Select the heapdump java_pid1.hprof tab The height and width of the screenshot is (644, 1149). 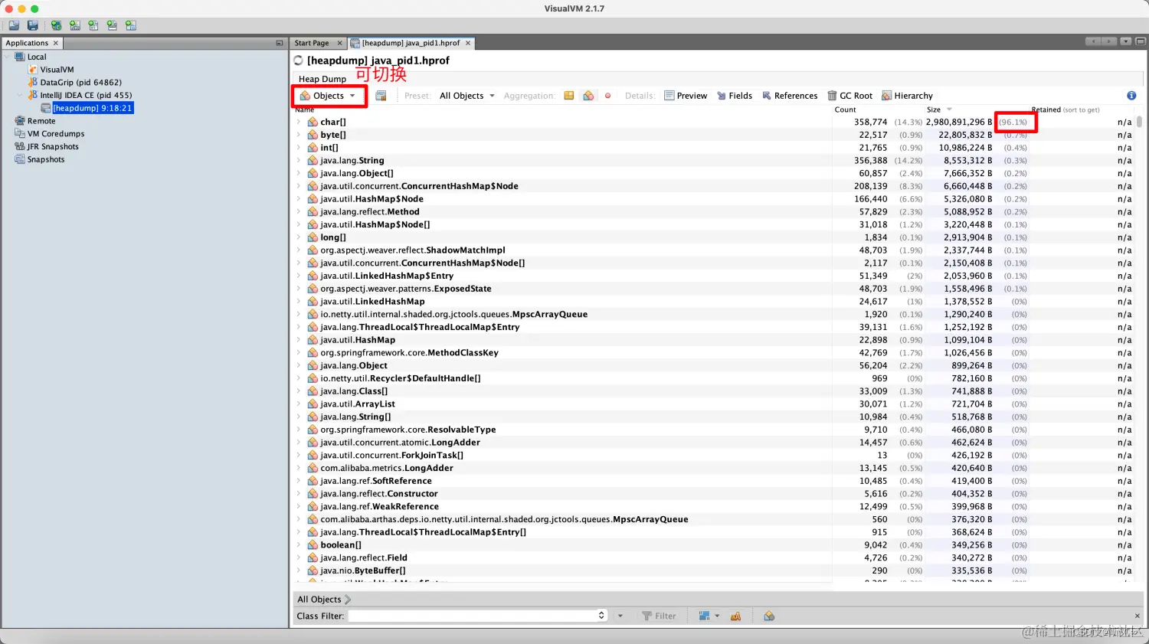pyautogui.click(x=411, y=43)
